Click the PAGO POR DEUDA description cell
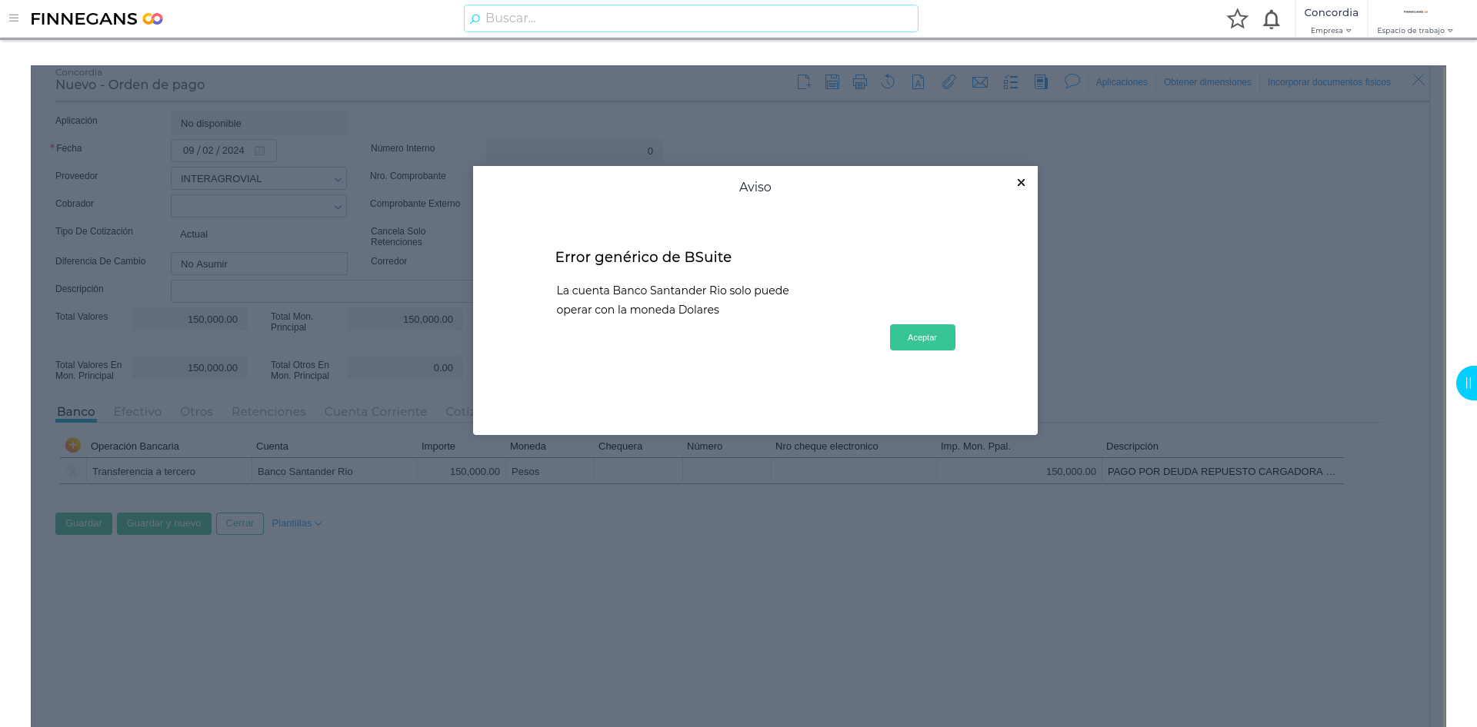This screenshot has height=727, width=1477. (1223, 472)
